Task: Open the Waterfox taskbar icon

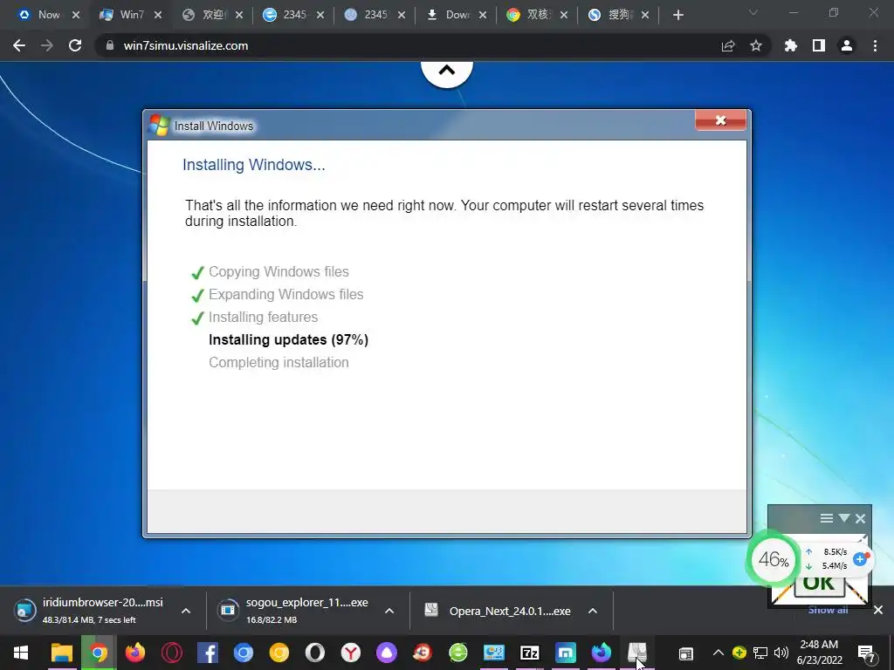Action: pyautogui.click(x=602, y=653)
